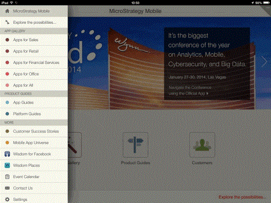Open MicroStrategy Mobile home menu entry
271x203 pixels.
(34, 11)
